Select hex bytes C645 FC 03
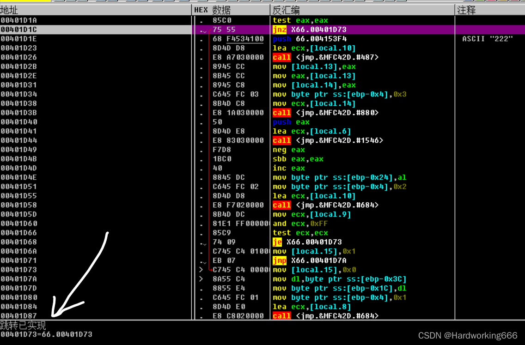The width and height of the screenshot is (525, 345). [236, 94]
